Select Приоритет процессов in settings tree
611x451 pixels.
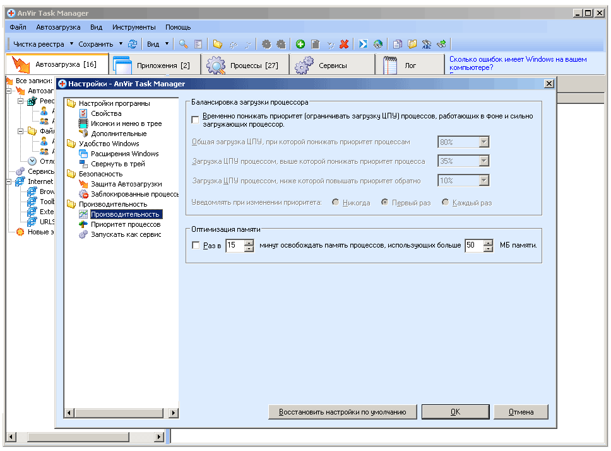click(x=125, y=224)
